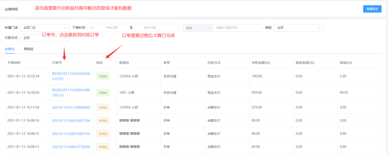Open order 20210113161158904940
The width and height of the screenshot is (388, 154).
tap(71, 107)
